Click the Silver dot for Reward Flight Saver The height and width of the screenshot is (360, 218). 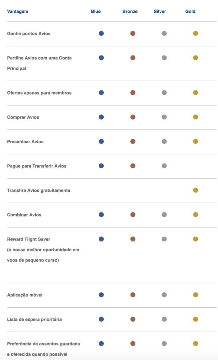[x=164, y=239]
